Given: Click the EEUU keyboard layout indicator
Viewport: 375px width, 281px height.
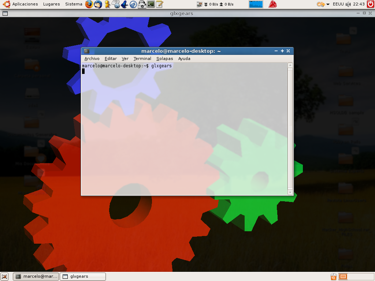Looking at the screenshot, I should click(x=338, y=4).
